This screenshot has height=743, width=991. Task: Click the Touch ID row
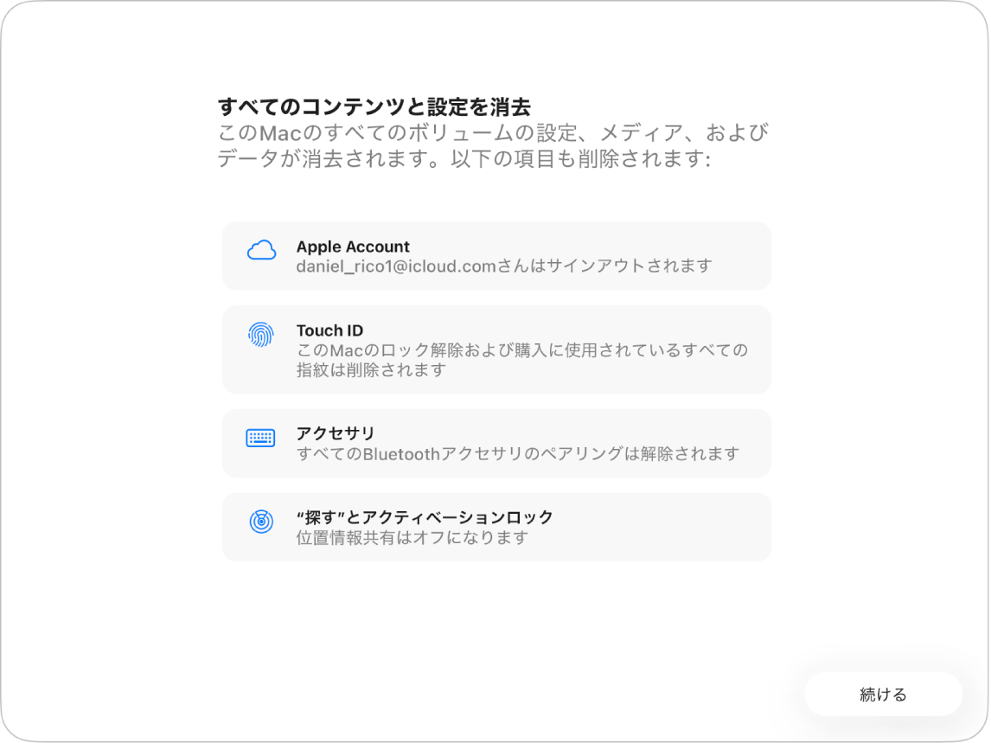coord(496,349)
